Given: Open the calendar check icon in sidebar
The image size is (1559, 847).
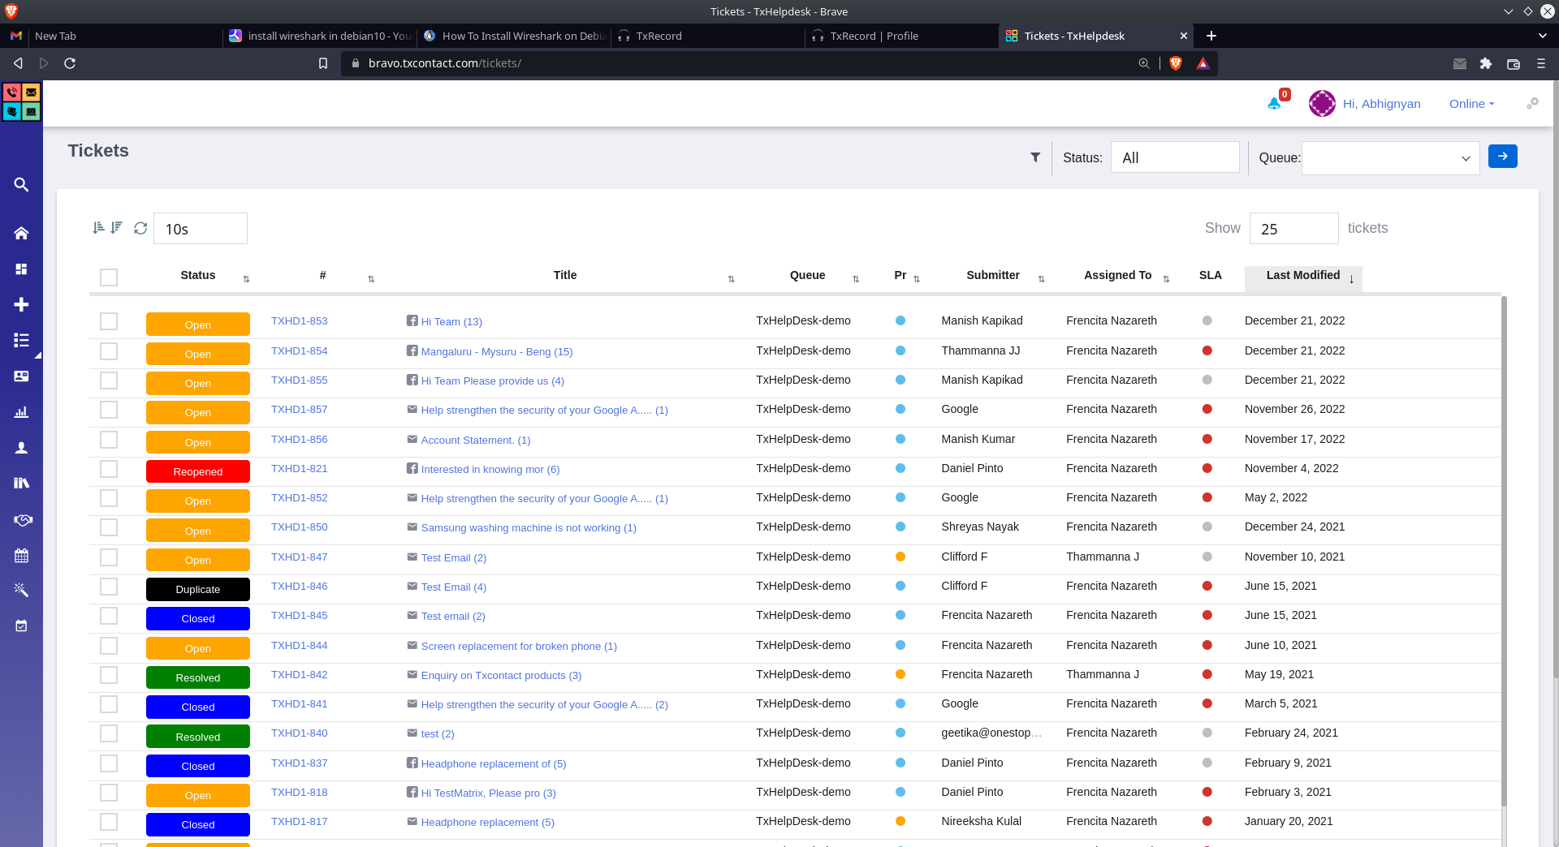Looking at the screenshot, I should pyautogui.click(x=21, y=626).
